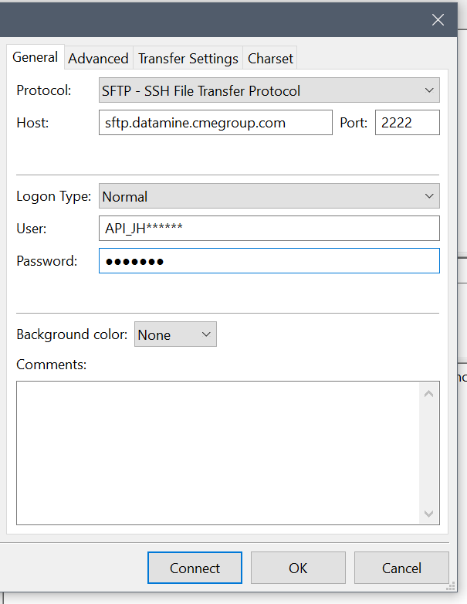Viewport: 467px width, 604px height.
Task: Click the Comments vertical scrollbar track
Action: pos(429,452)
